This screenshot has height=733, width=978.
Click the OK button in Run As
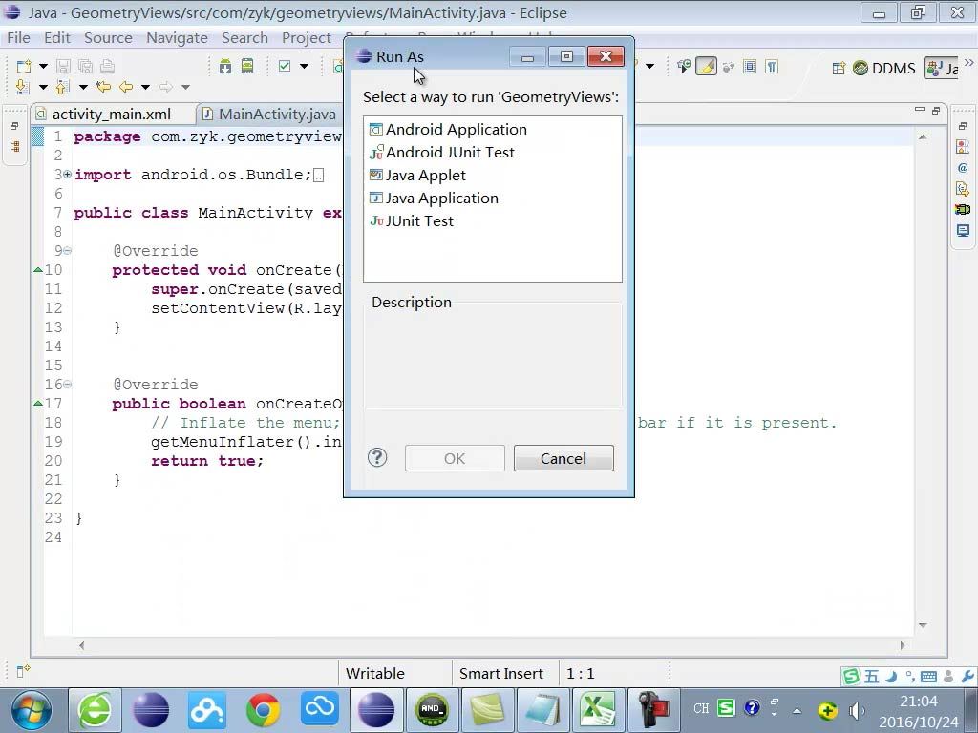(x=455, y=458)
